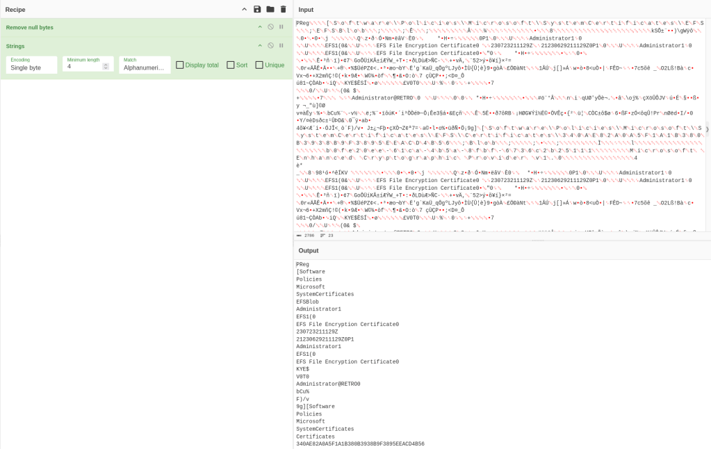Clear recipe with the trash icon
The width and height of the screenshot is (711, 449).
tap(283, 9)
